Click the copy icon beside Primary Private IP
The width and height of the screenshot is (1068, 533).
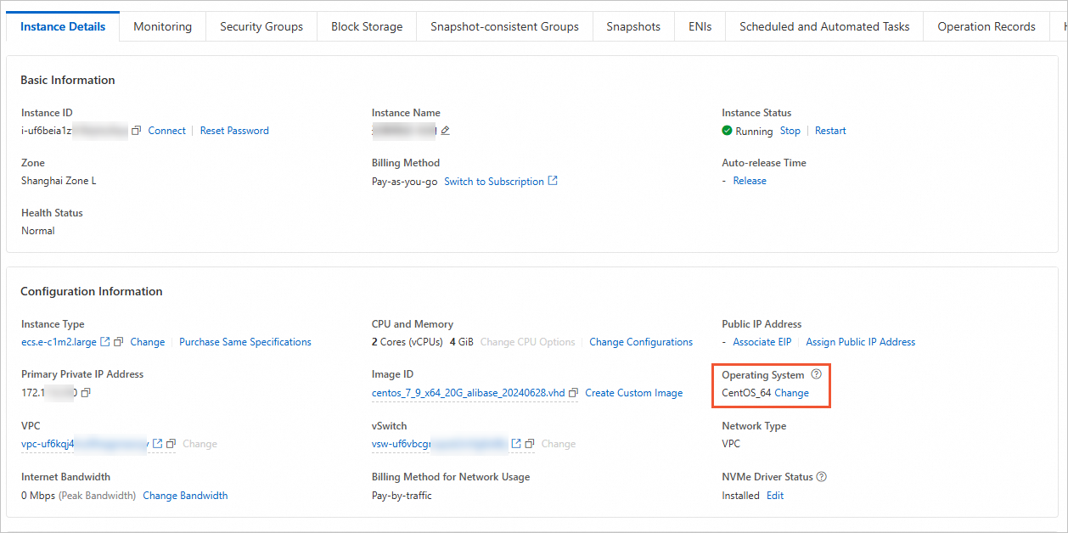tap(86, 393)
